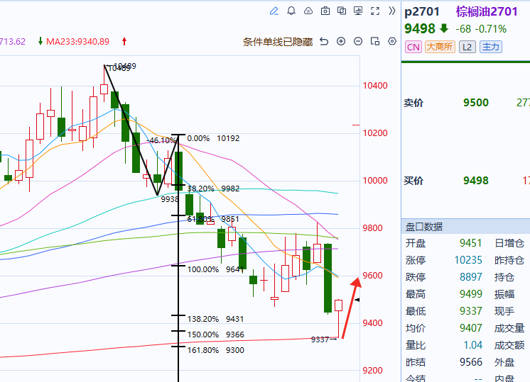The height and width of the screenshot is (382, 530).
Task: Click the chart window copy icon
Action: [375, 42]
